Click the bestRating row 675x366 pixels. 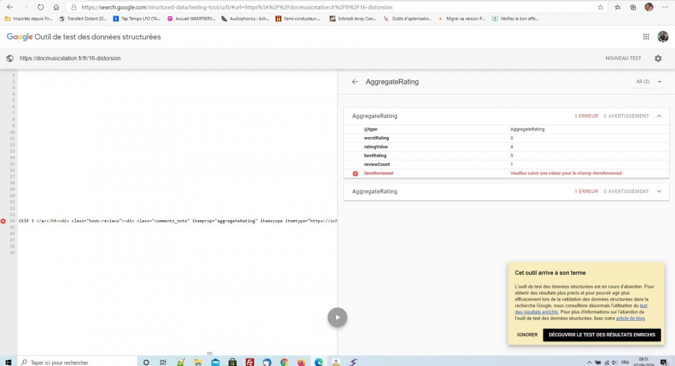tap(506, 155)
